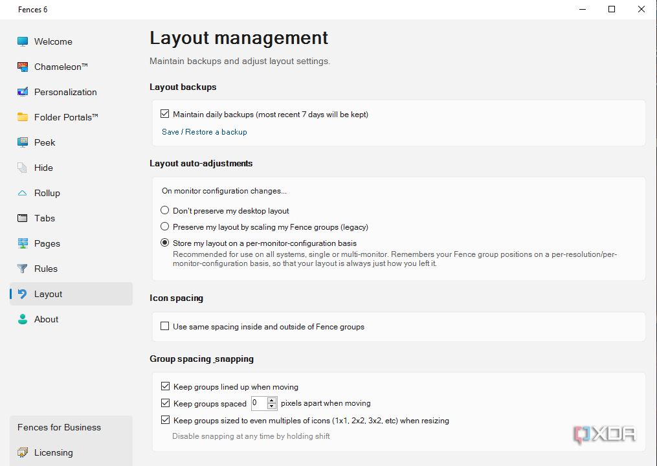Image resolution: width=657 pixels, height=466 pixels.
Task: Toggle Maintain daily backups checkbox
Action: (x=165, y=113)
